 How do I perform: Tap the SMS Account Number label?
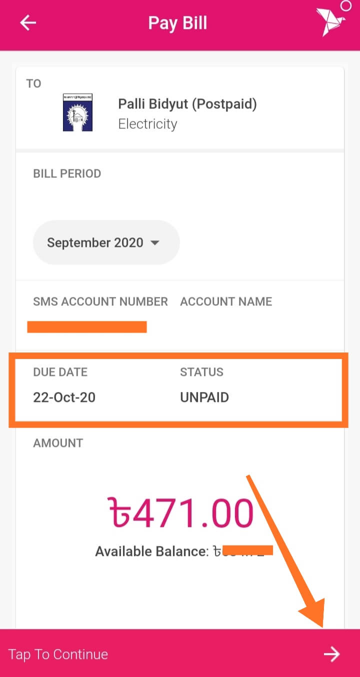pos(100,301)
